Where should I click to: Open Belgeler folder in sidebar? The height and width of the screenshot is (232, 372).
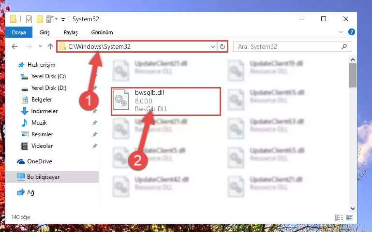(x=42, y=100)
